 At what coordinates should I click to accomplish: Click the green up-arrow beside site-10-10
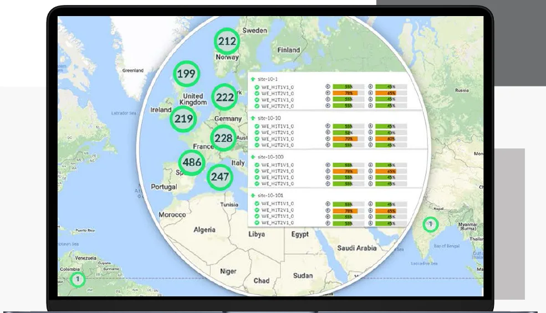253,119
